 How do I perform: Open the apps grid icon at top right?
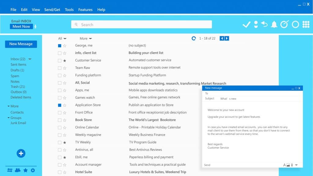[x=305, y=24]
